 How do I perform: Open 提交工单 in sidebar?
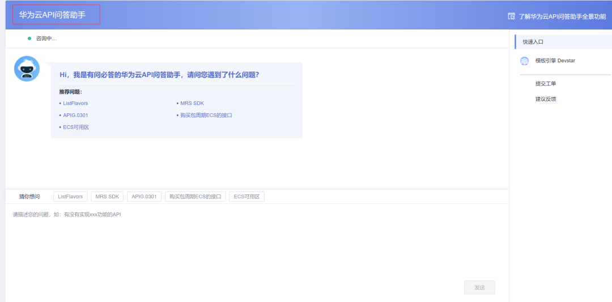click(546, 84)
